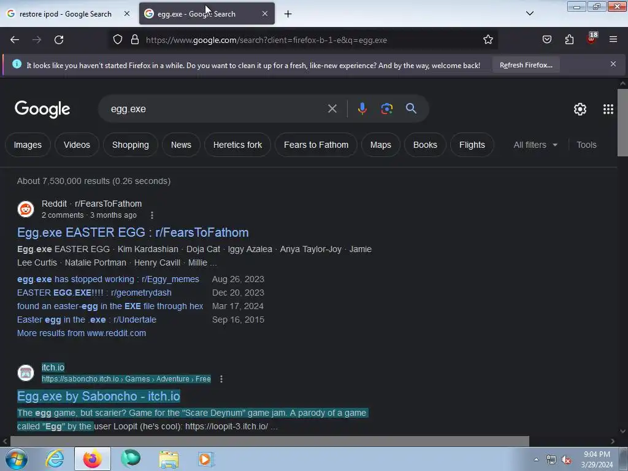This screenshot has height=471, width=628.
Task: Close the restore ipod tab
Action: 127,13
